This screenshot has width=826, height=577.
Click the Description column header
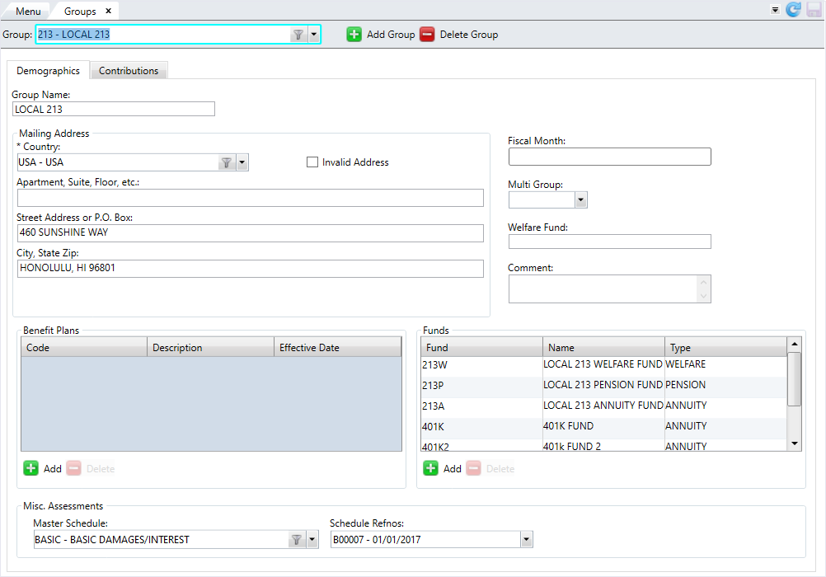point(211,347)
